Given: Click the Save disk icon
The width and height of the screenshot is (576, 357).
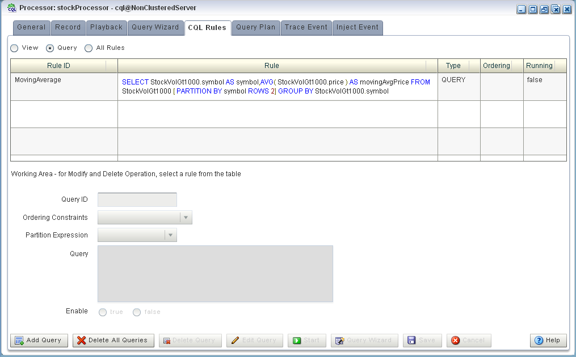Looking at the screenshot, I should (412, 340).
